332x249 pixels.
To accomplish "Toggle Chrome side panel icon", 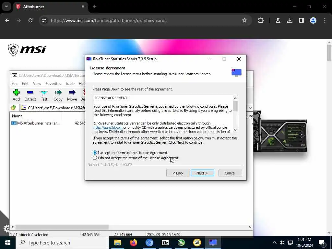I will pyautogui.click(x=301, y=20).
